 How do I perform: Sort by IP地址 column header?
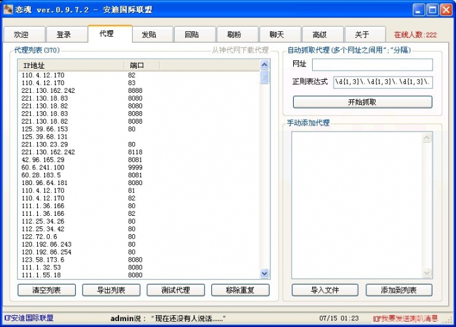(71, 65)
